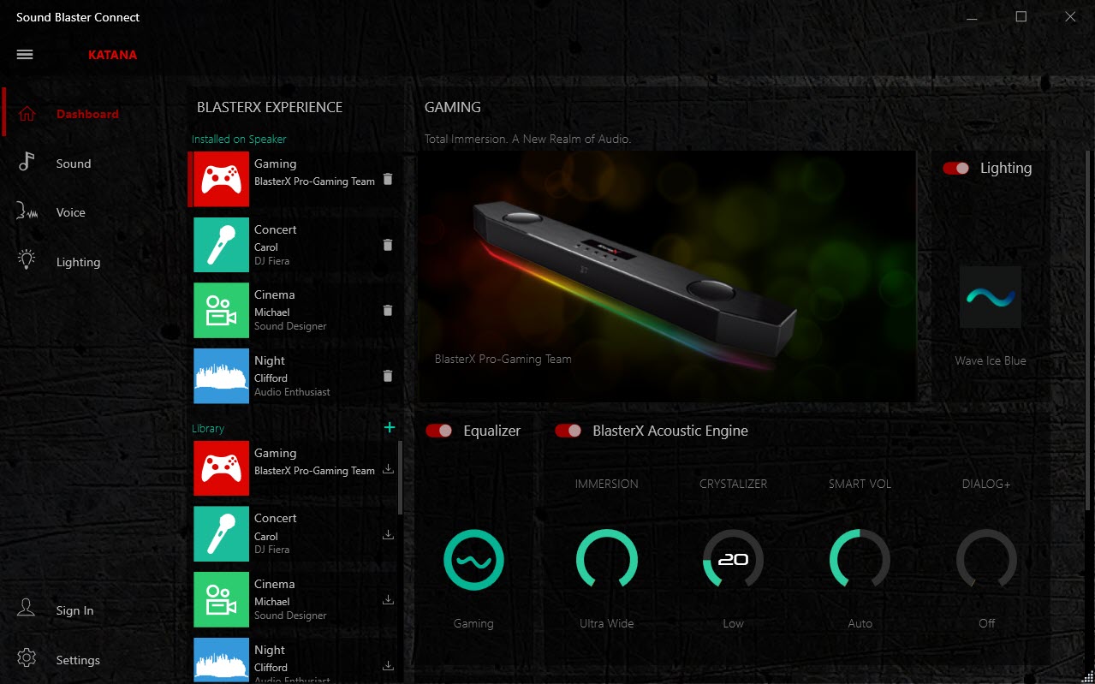Click the Voice waveform icon
This screenshot has width=1095, height=684.
point(27,211)
